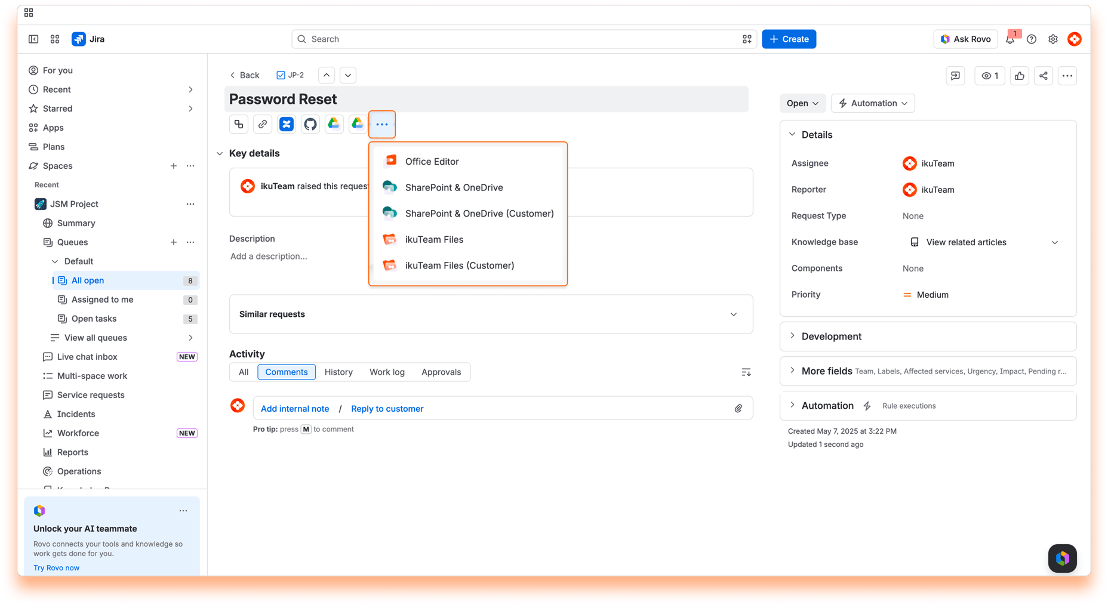Switch to the Work log tab
1108x605 pixels.
pyautogui.click(x=387, y=372)
